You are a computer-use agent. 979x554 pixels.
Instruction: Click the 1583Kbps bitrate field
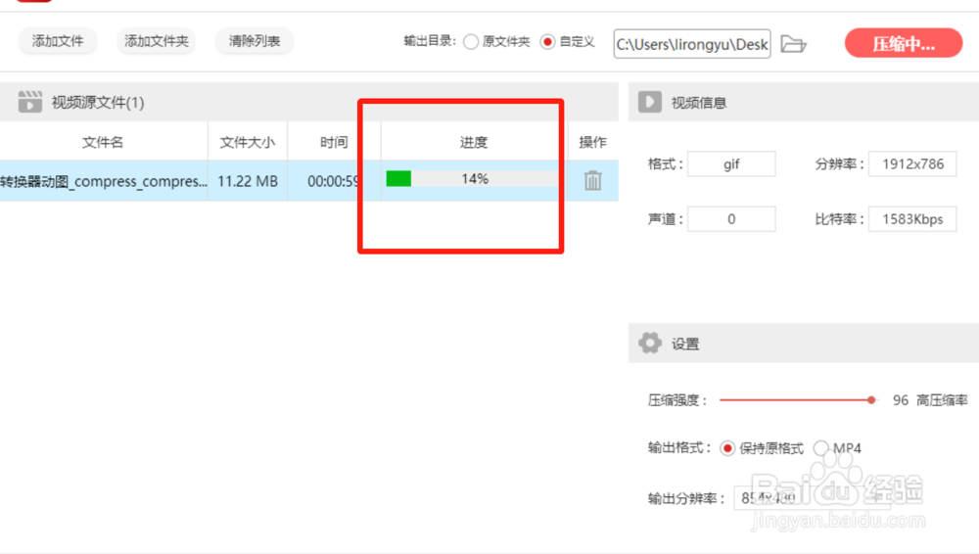click(912, 218)
